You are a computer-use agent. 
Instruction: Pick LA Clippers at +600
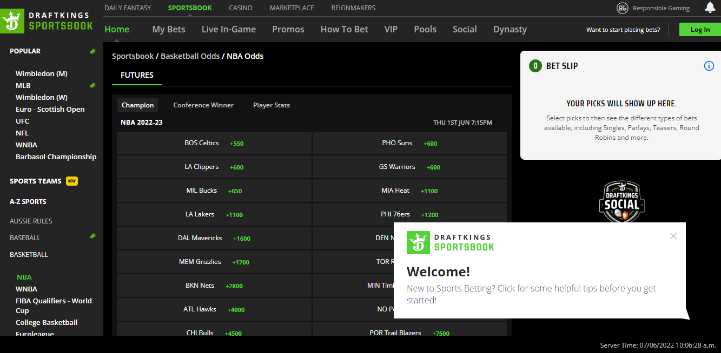tap(214, 167)
